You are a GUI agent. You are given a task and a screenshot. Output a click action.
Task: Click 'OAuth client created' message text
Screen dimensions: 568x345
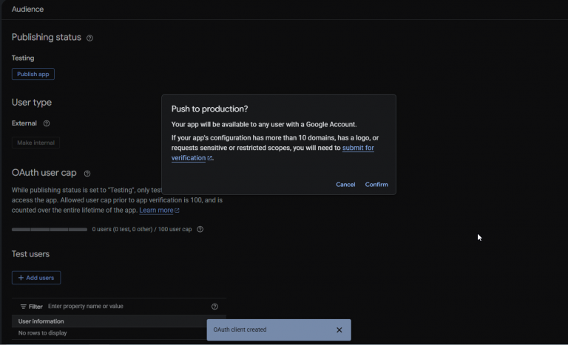coord(240,329)
